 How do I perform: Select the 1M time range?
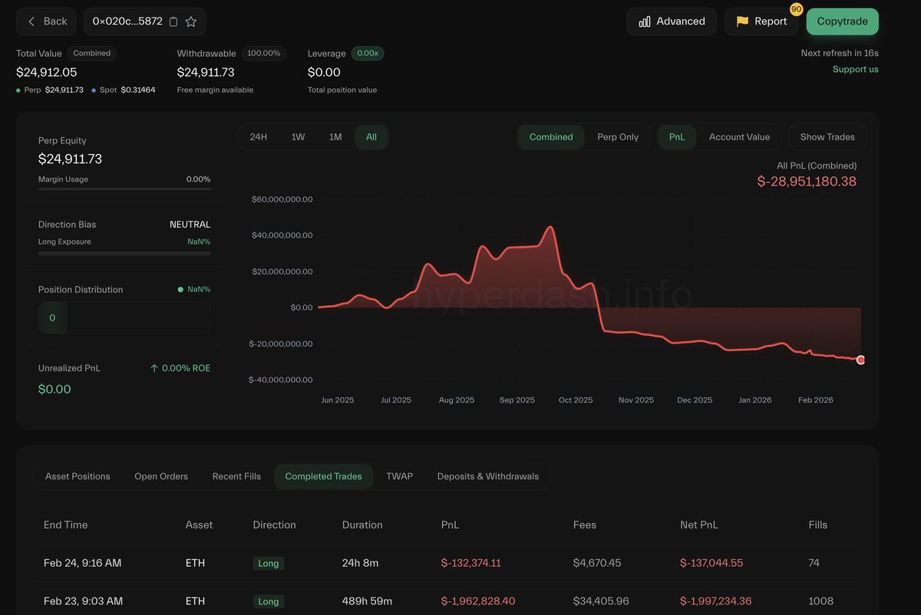coord(335,137)
